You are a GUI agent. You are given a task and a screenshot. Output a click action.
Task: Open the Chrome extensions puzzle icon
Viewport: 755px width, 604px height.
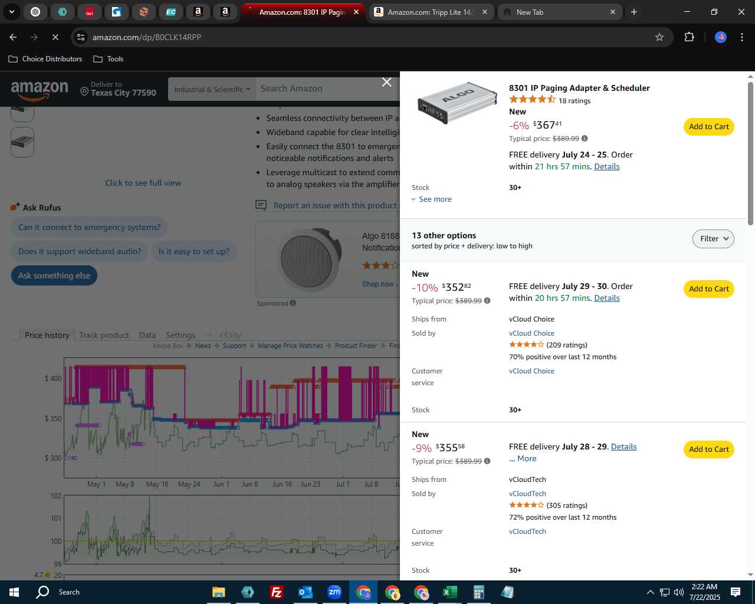689,37
